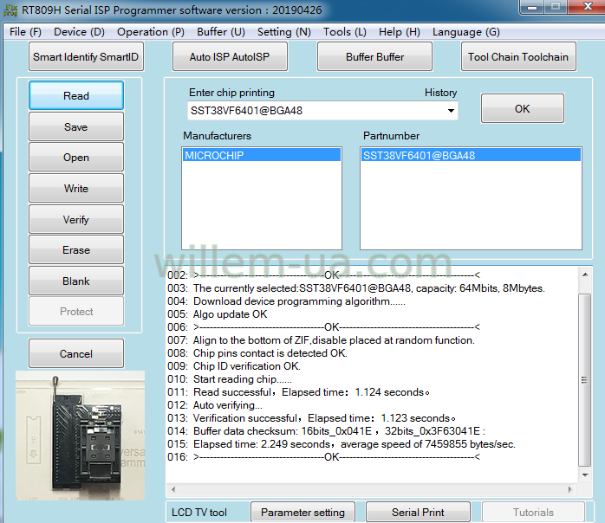Open the Buffer (U) menu
Image resolution: width=605 pixels, height=523 pixels.
(x=221, y=32)
